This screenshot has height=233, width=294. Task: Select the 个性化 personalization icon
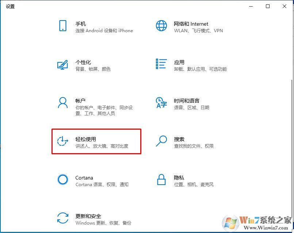pos(63,65)
